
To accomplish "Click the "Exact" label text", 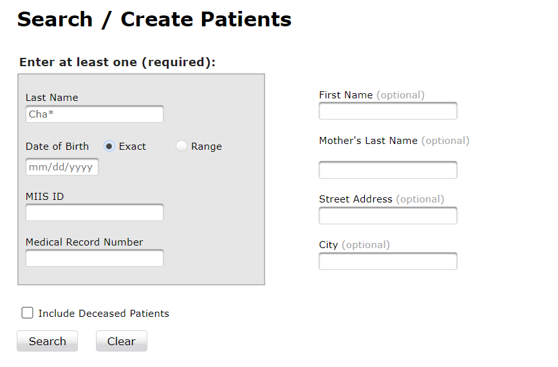I will [133, 147].
